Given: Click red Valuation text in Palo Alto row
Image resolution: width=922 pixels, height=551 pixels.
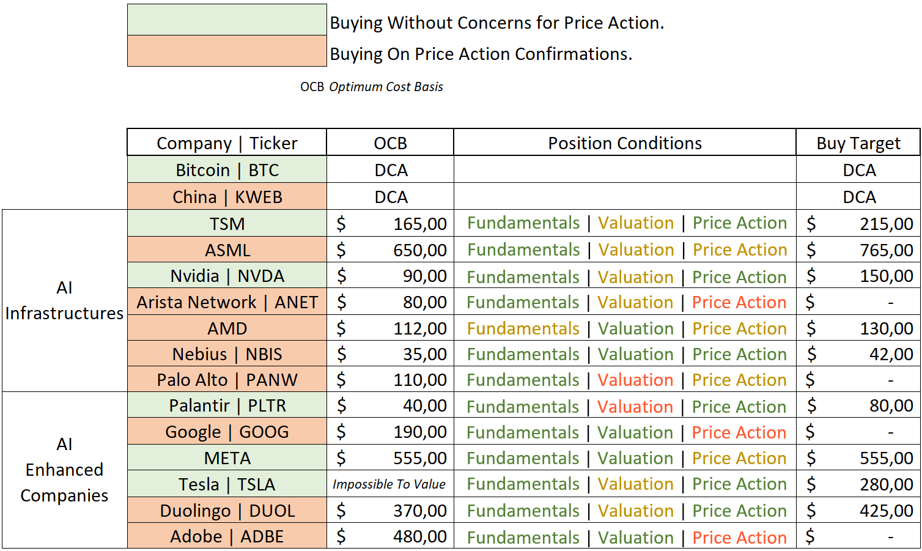Looking at the screenshot, I should (x=635, y=380).
